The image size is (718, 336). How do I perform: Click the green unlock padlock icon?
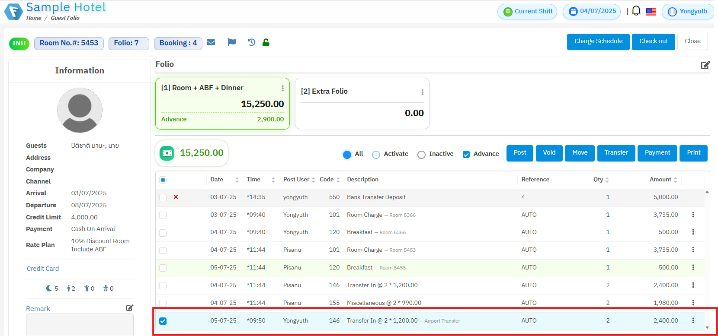point(266,42)
